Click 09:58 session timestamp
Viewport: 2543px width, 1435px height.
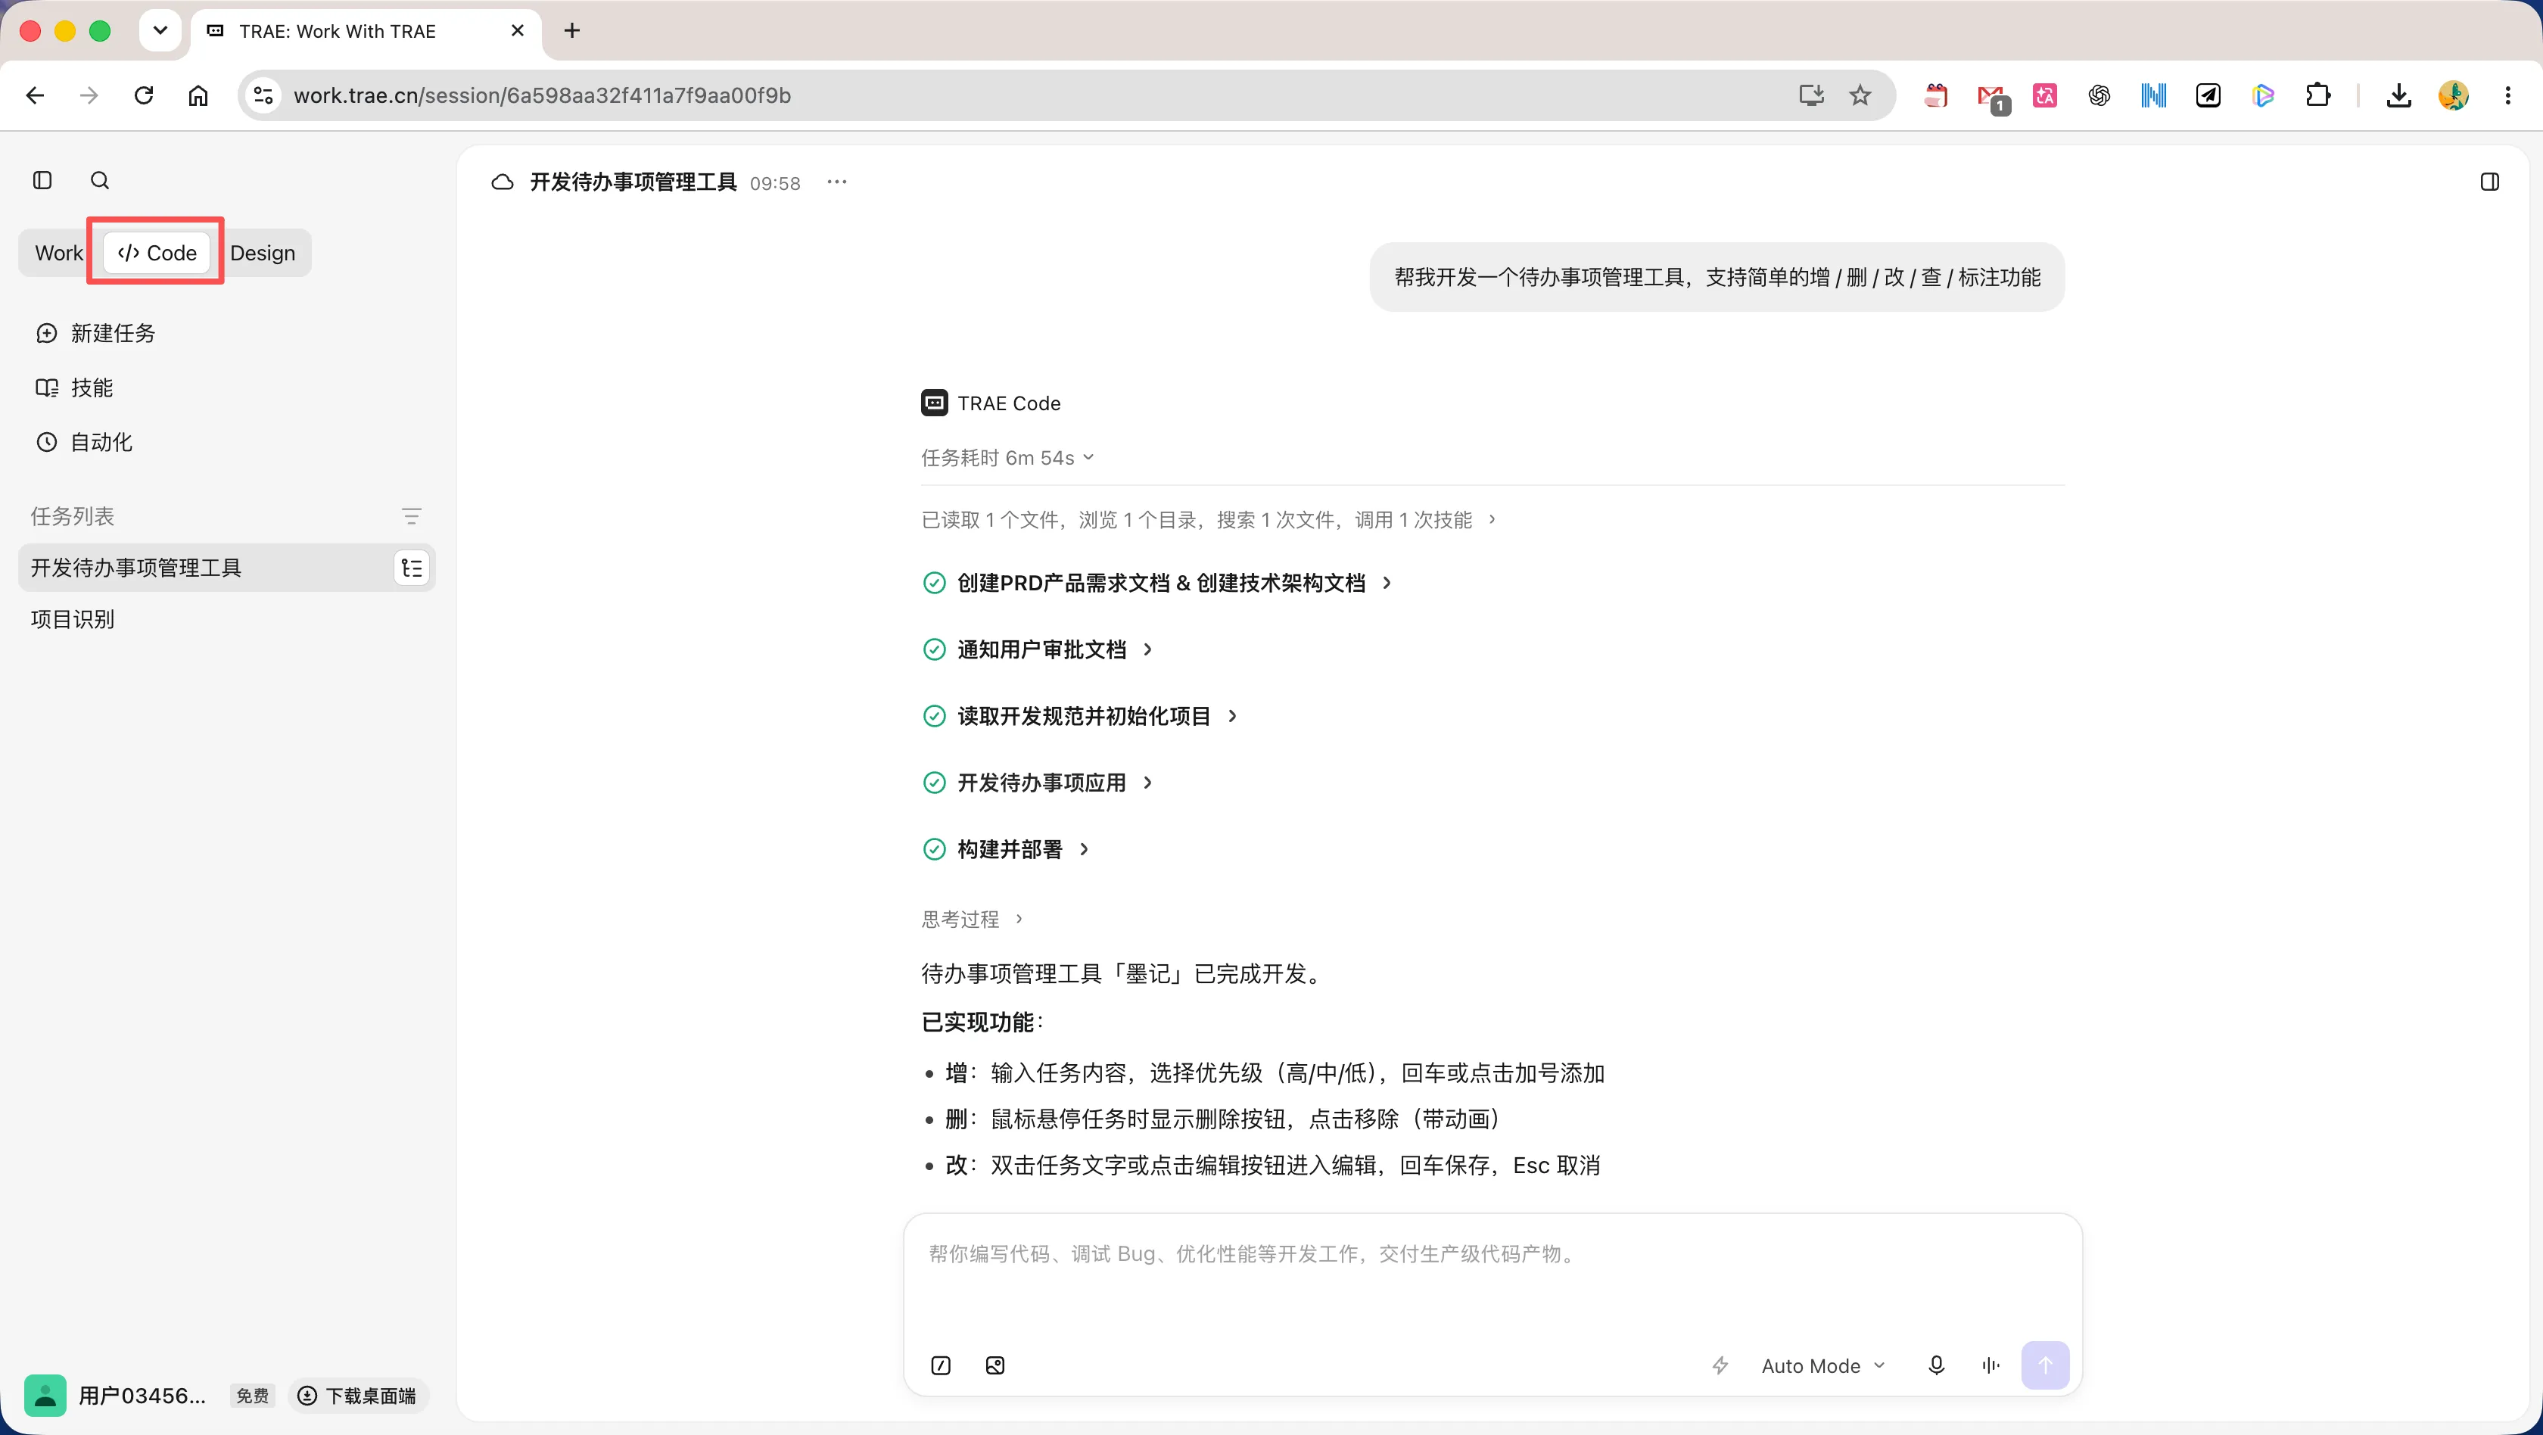(775, 182)
